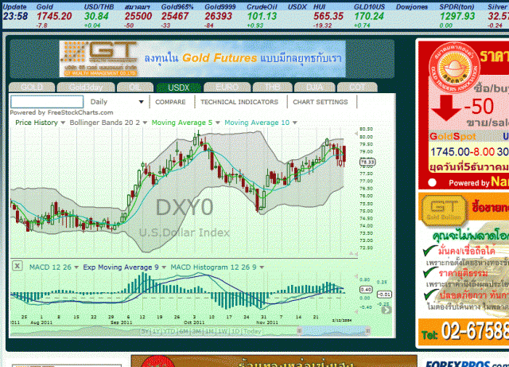Click the left handle of range slider
This screenshot has height=367, width=509.
(x=299, y=330)
